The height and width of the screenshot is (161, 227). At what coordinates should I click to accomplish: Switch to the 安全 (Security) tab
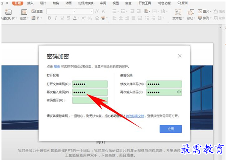pos(128,3)
